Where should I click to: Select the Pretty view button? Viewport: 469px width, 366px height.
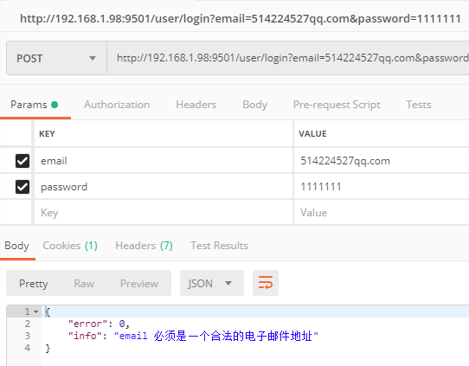coord(34,284)
